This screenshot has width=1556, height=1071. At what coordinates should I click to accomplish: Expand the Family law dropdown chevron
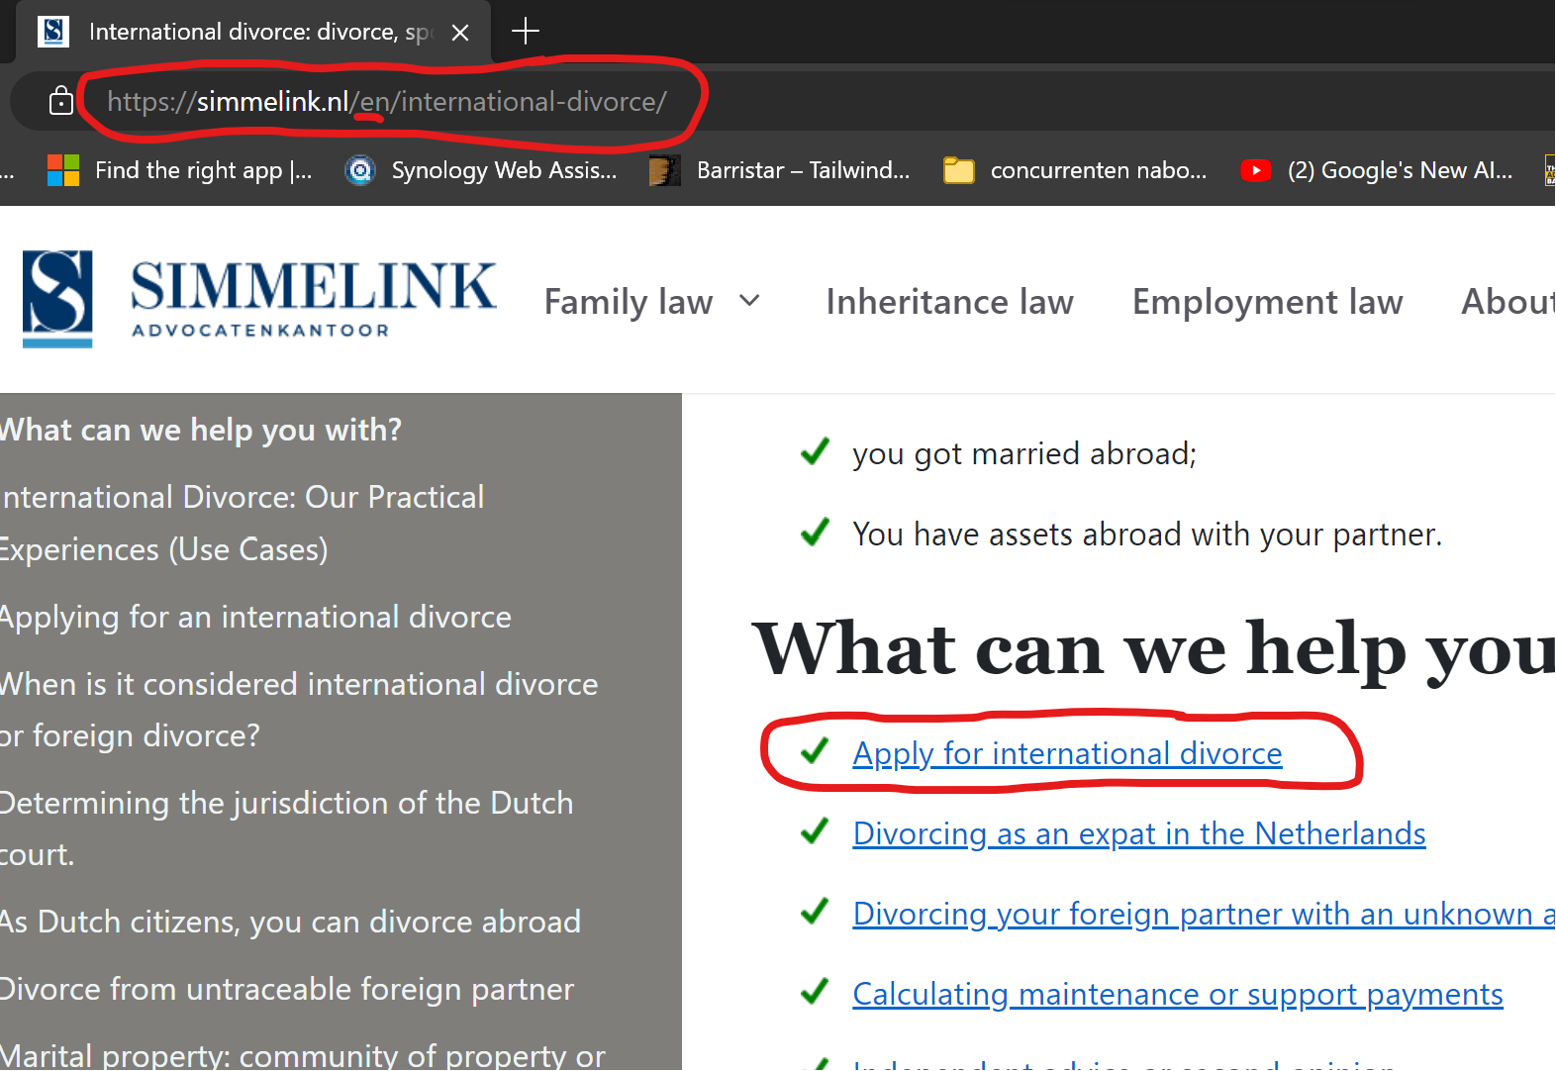click(750, 301)
